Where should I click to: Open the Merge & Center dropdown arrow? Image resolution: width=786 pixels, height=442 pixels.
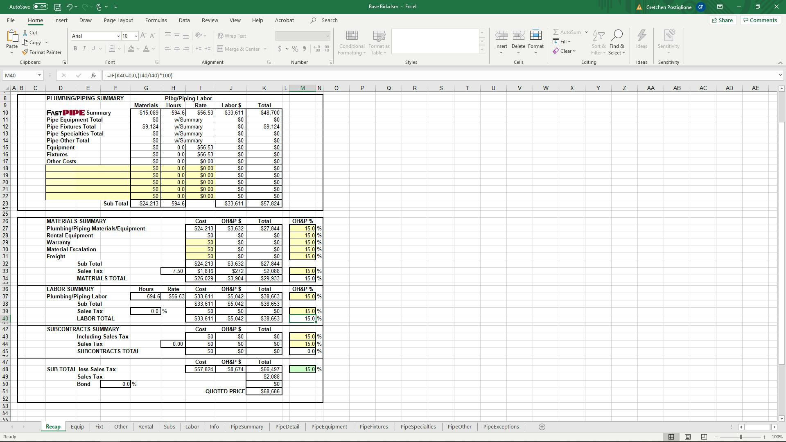click(265, 49)
